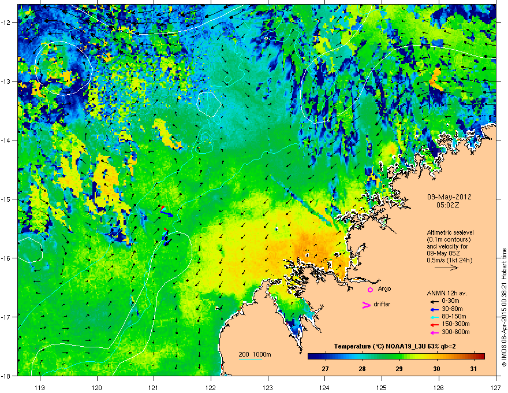Click the 125 longitude axis label
This screenshot has width=508, height=393.
382,387
